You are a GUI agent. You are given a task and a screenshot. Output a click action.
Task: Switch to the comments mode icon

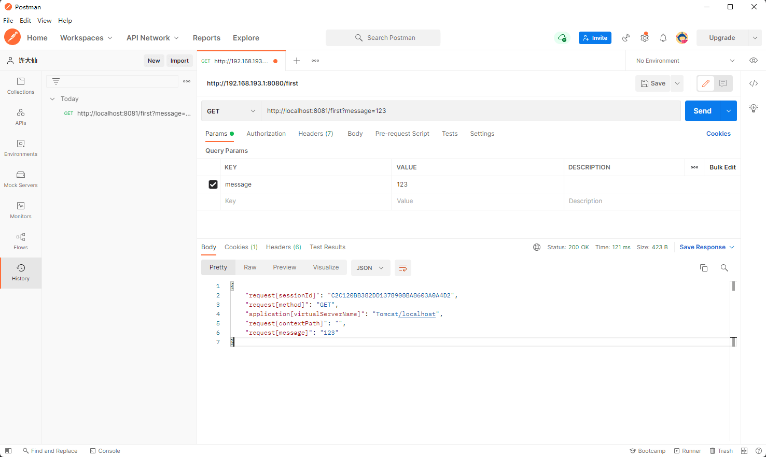723,83
